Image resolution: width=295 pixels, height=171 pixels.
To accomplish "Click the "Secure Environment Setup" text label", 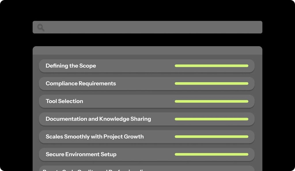I will click(x=81, y=154).
